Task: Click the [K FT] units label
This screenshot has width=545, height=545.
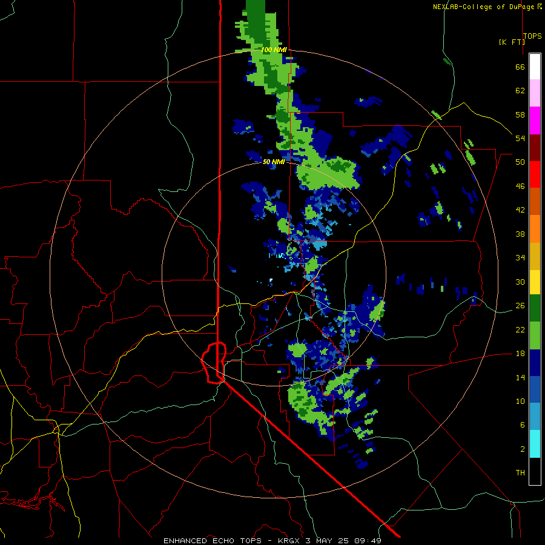Action: (512, 42)
